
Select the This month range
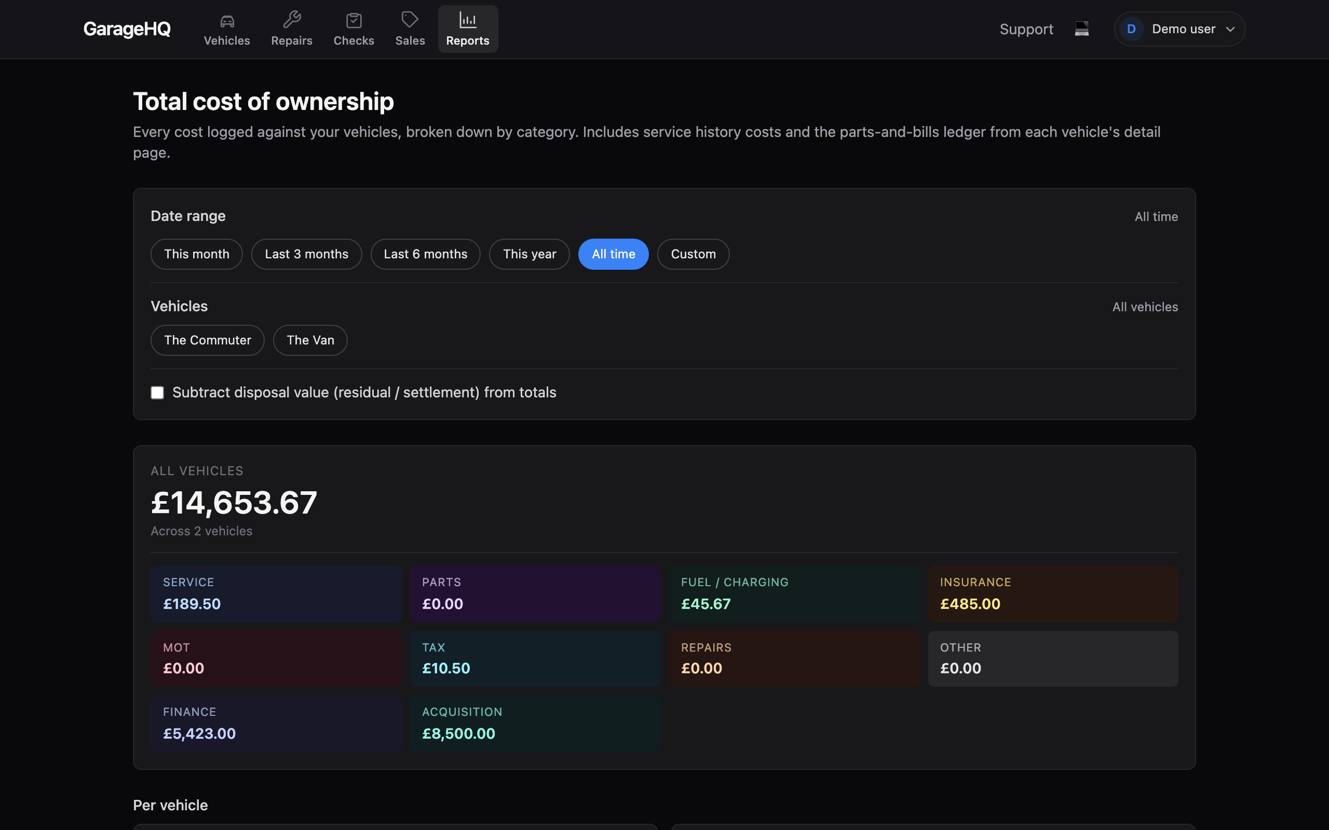point(197,254)
